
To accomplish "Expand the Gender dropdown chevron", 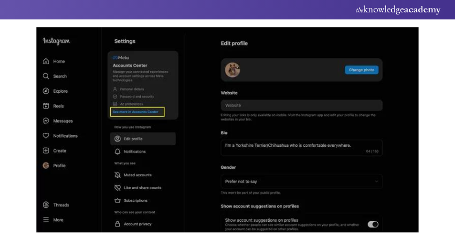I will coord(376,182).
